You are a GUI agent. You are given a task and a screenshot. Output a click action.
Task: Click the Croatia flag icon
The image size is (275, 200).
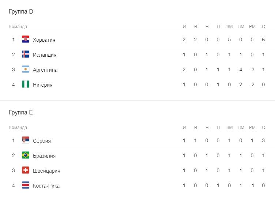(25, 39)
